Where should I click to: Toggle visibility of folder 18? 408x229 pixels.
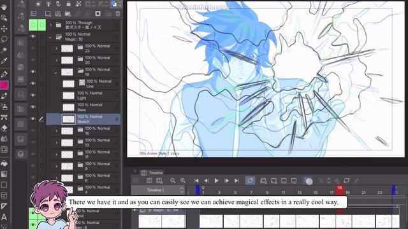point(33,72)
